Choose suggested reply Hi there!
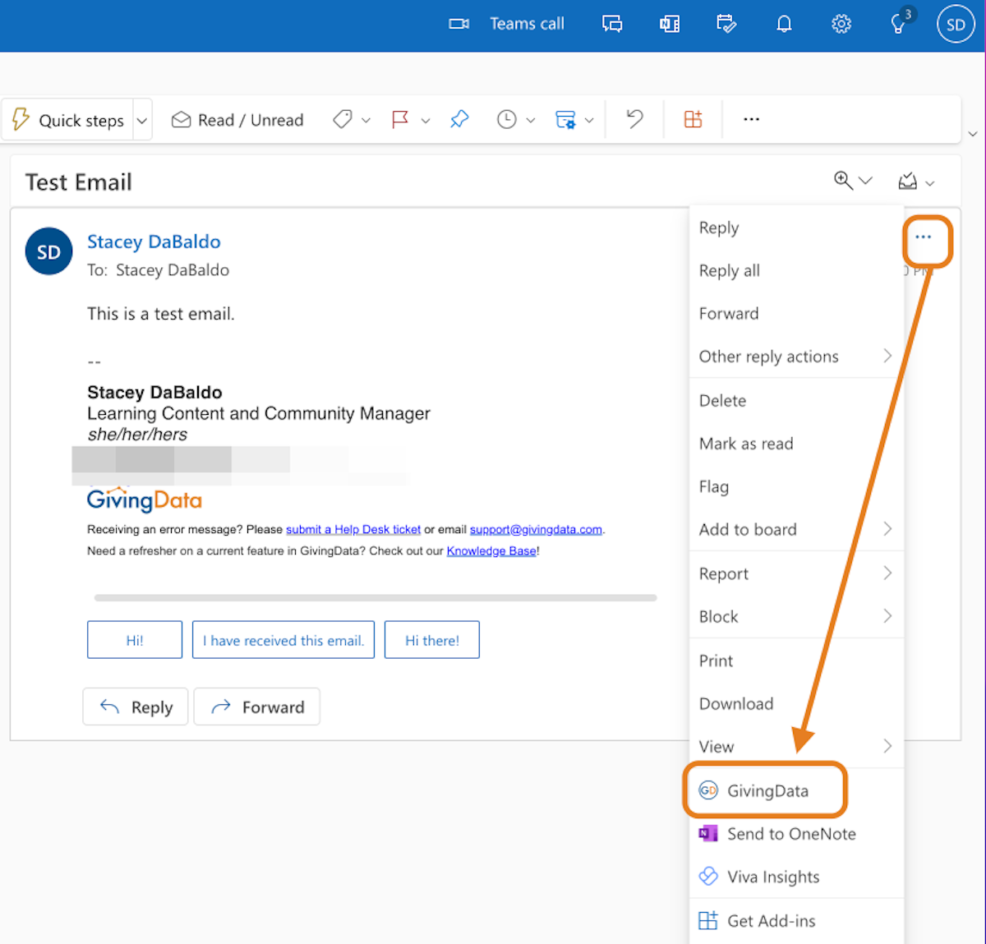 [432, 640]
